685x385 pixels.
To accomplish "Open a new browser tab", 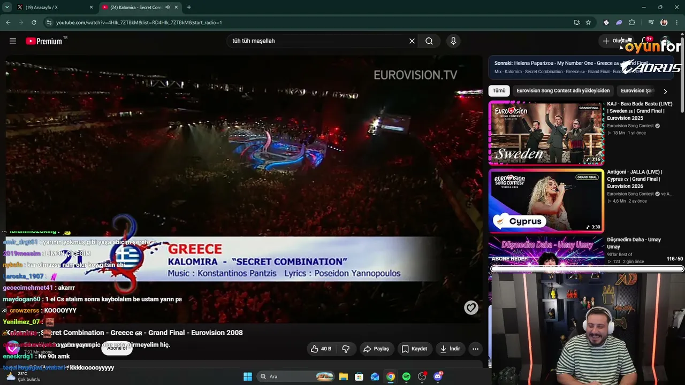I will 189,7.
